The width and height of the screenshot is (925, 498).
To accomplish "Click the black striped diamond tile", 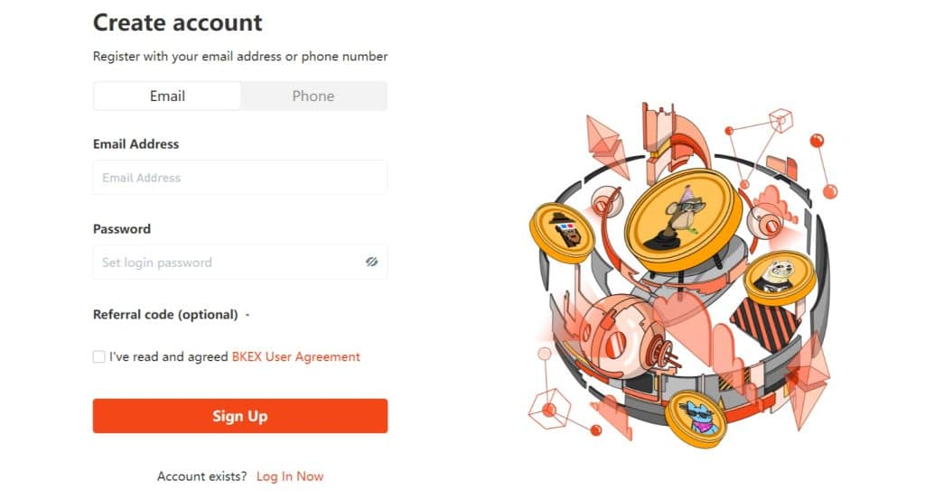I will (x=766, y=323).
